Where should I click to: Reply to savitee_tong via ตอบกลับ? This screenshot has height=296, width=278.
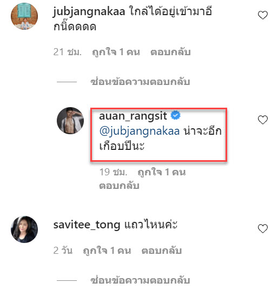(162, 251)
